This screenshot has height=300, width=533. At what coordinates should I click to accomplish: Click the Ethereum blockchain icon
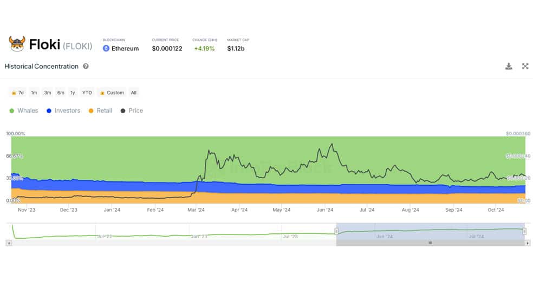point(106,49)
